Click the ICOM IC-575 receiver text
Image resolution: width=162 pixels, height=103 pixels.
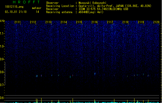103,9
